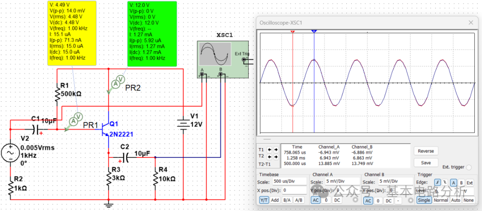Move cursor T2 left with its arrow
The width and height of the screenshot is (482, 211).
point(270,157)
